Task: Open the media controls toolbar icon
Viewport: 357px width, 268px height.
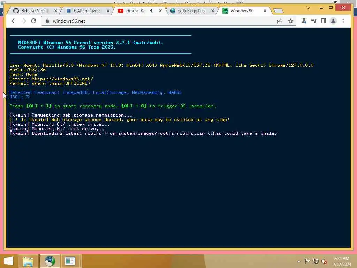Action: tap(313, 21)
